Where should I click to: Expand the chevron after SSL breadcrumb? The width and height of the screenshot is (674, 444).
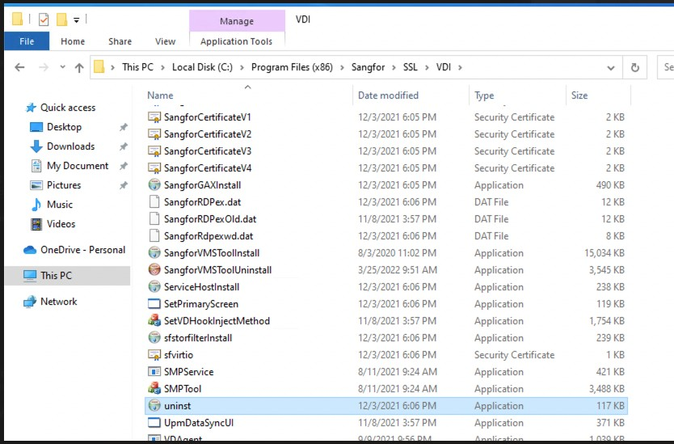pos(427,68)
